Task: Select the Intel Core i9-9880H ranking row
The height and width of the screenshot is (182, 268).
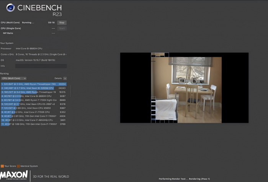Action: [x=33, y=96]
